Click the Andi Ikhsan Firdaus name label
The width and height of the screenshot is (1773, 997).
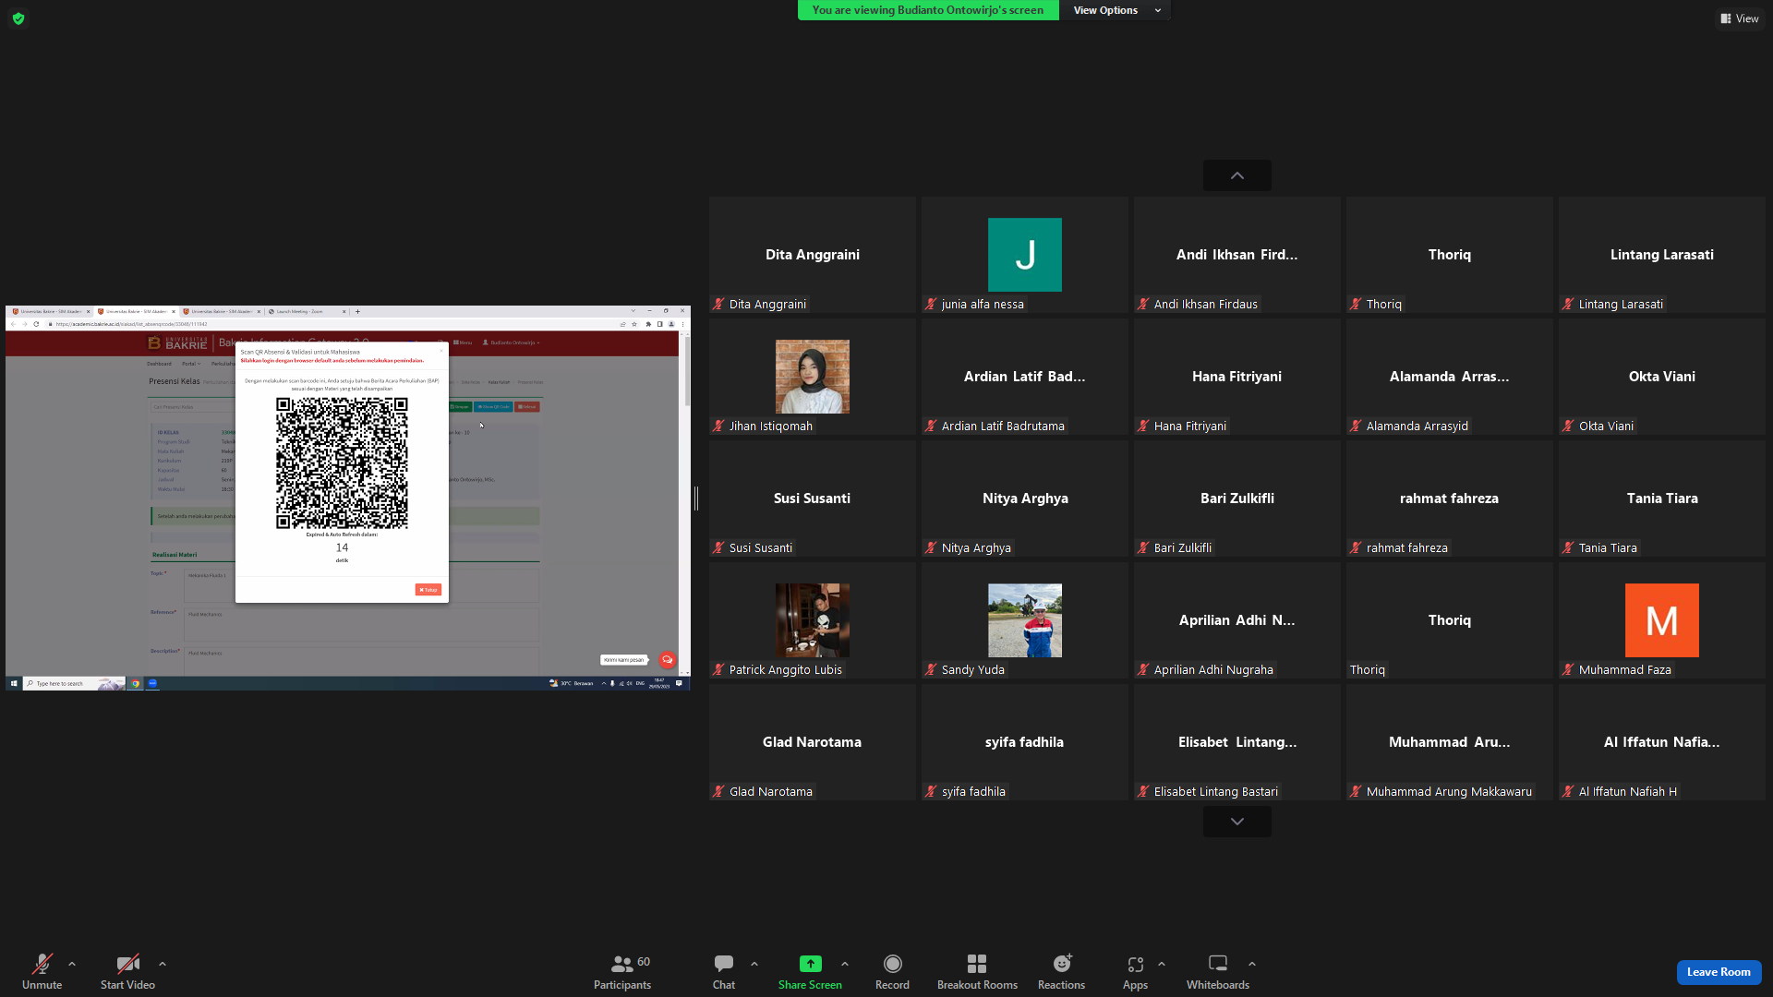[x=1206, y=304]
